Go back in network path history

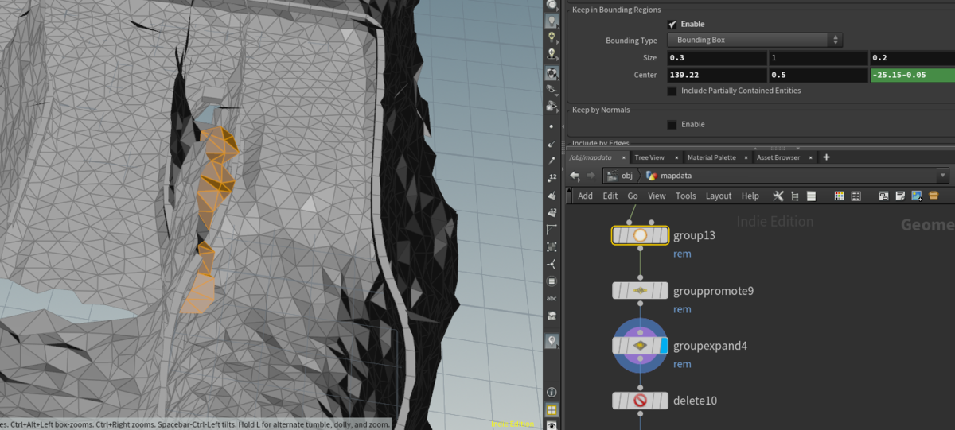[x=575, y=176]
